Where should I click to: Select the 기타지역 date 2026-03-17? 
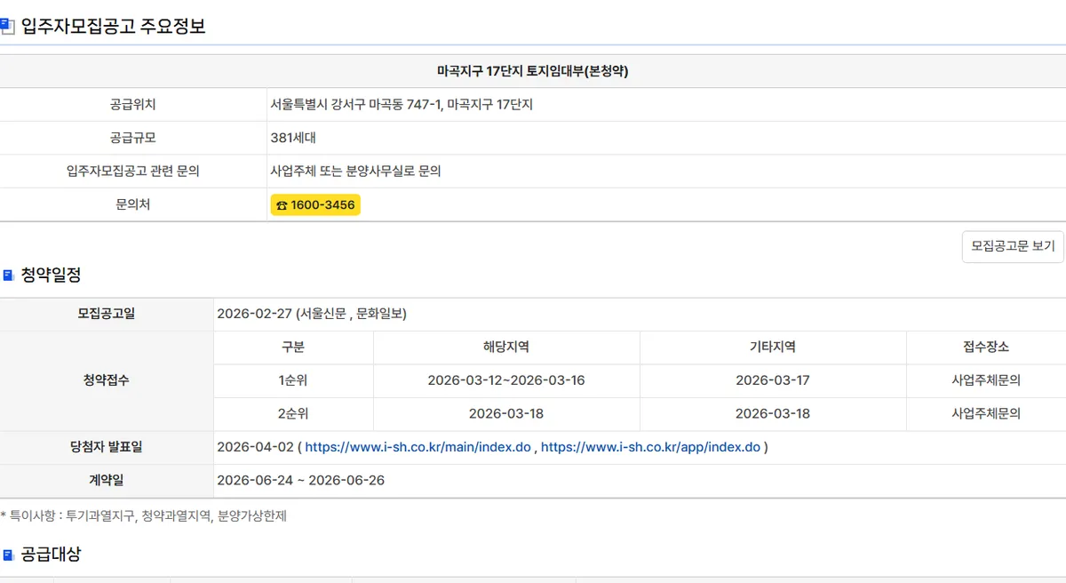click(x=773, y=380)
